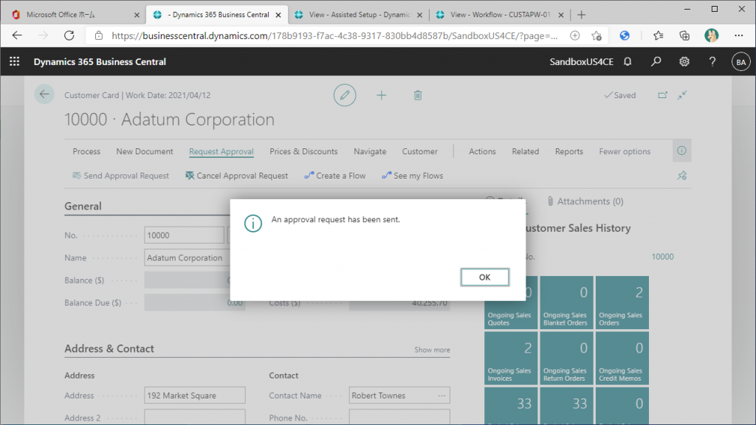Click the customer number 10000 link in FactBox
This screenshot has height=425, width=756.
tap(662, 257)
